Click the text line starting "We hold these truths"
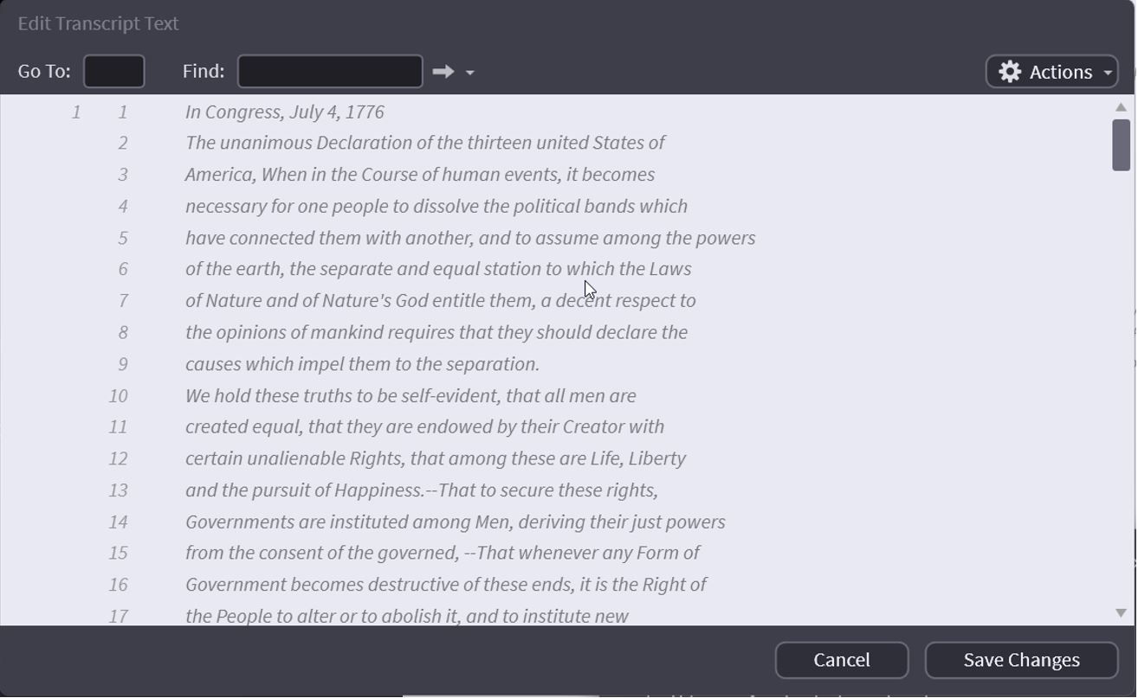 (411, 396)
